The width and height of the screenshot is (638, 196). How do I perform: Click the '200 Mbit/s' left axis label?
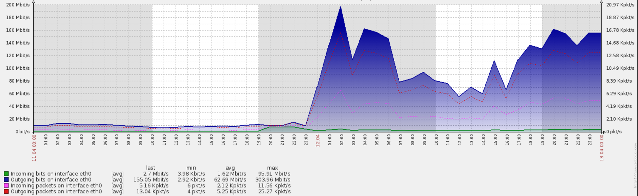click(18, 5)
